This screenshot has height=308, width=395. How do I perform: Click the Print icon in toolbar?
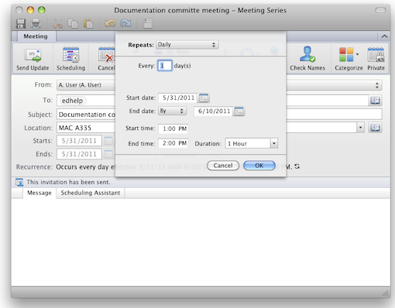36,23
